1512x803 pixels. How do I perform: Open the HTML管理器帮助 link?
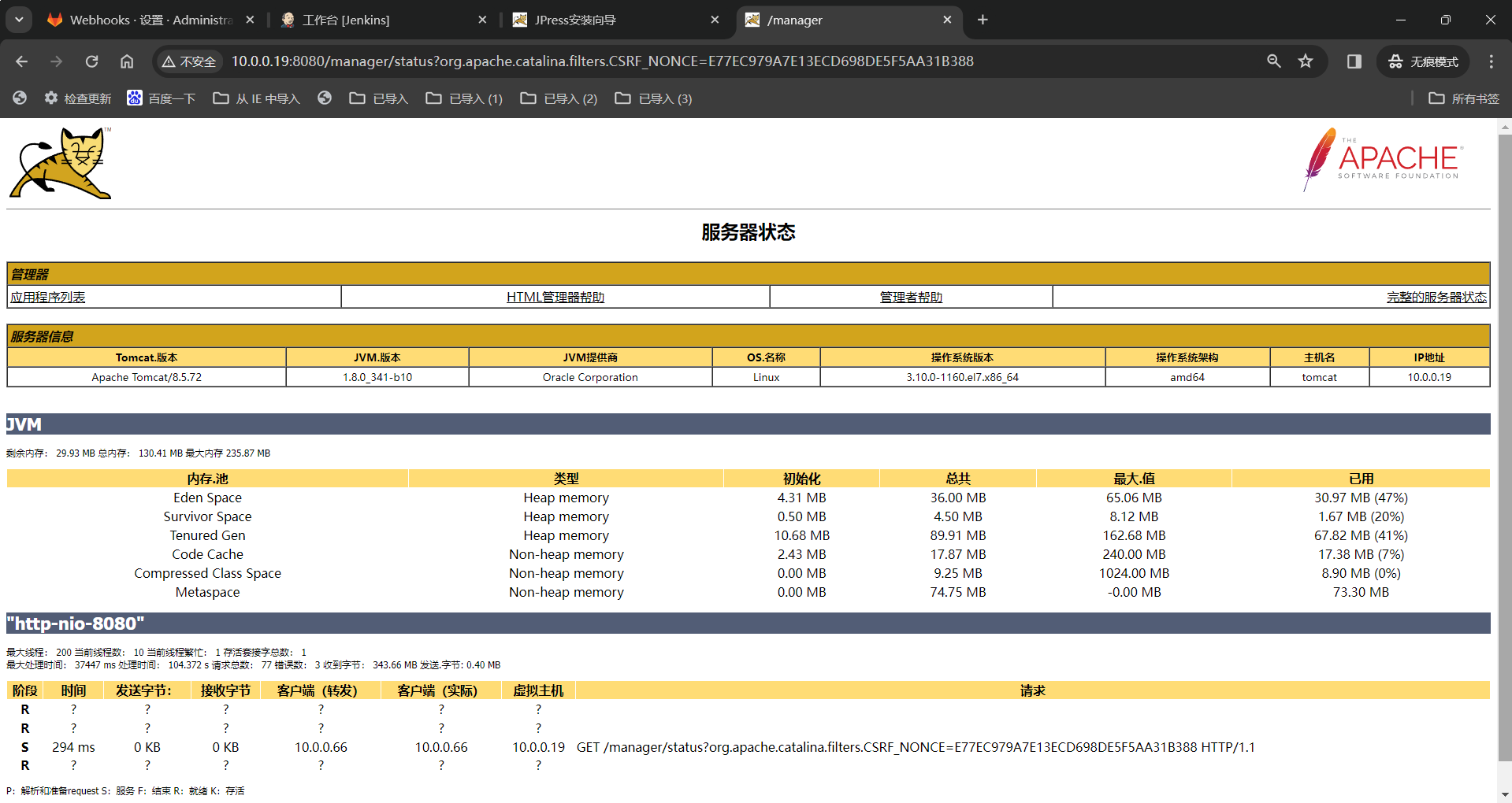tap(555, 297)
